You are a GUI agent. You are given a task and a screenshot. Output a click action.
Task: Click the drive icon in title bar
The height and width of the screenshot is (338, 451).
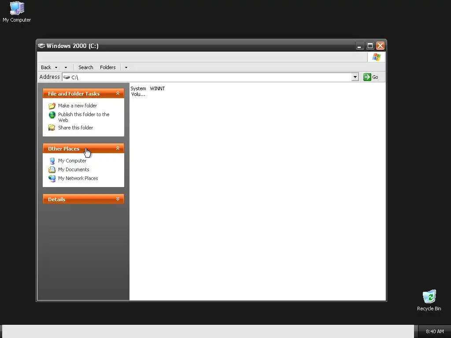(41, 46)
